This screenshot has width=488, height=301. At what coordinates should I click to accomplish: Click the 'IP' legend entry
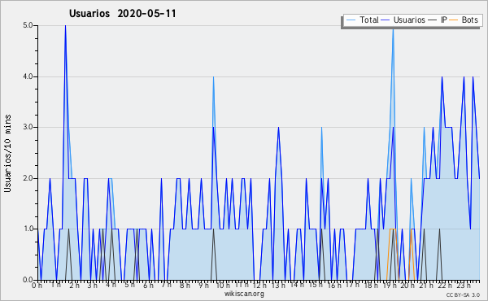[x=438, y=20]
